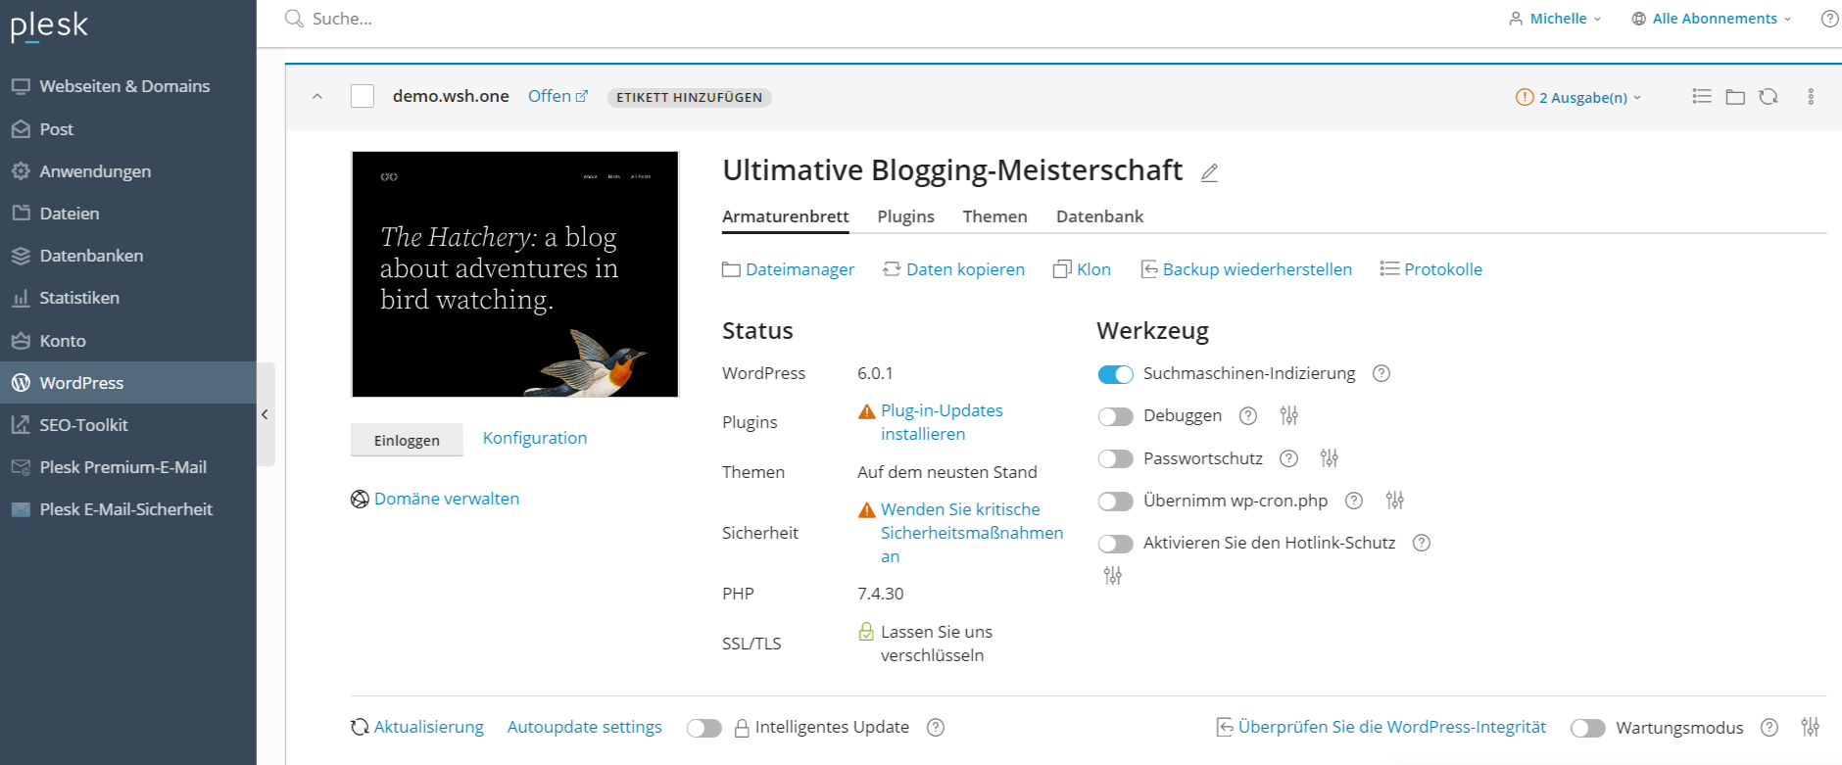Image resolution: width=1842 pixels, height=765 pixels.
Task: Click help icon next to Debuggen
Action: coord(1248,415)
